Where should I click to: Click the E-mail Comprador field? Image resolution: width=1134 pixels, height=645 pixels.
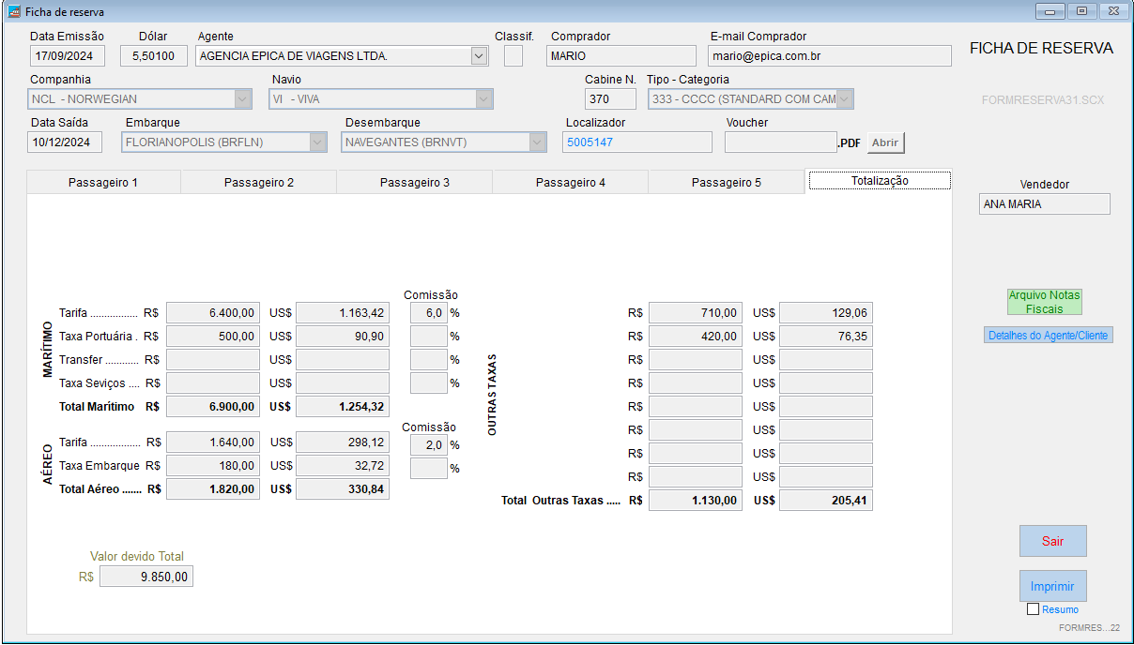click(x=829, y=56)
